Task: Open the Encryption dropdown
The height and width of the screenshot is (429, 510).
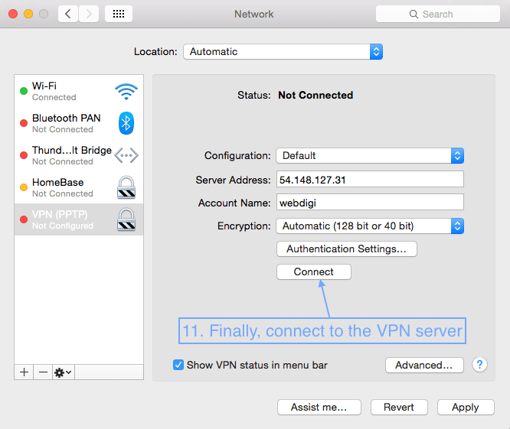Action: pyautogui.click(x=370, y=226)
